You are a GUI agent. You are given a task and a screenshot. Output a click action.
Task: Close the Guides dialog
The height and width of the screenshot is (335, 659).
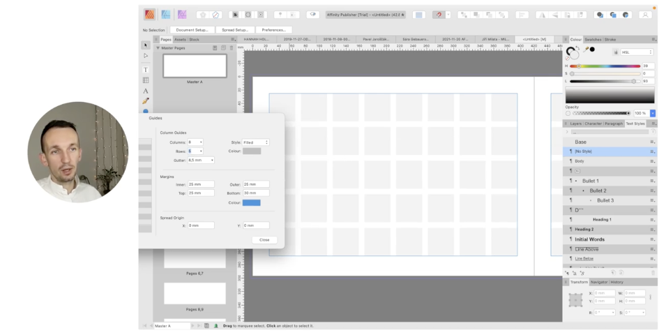coord(264,239)
